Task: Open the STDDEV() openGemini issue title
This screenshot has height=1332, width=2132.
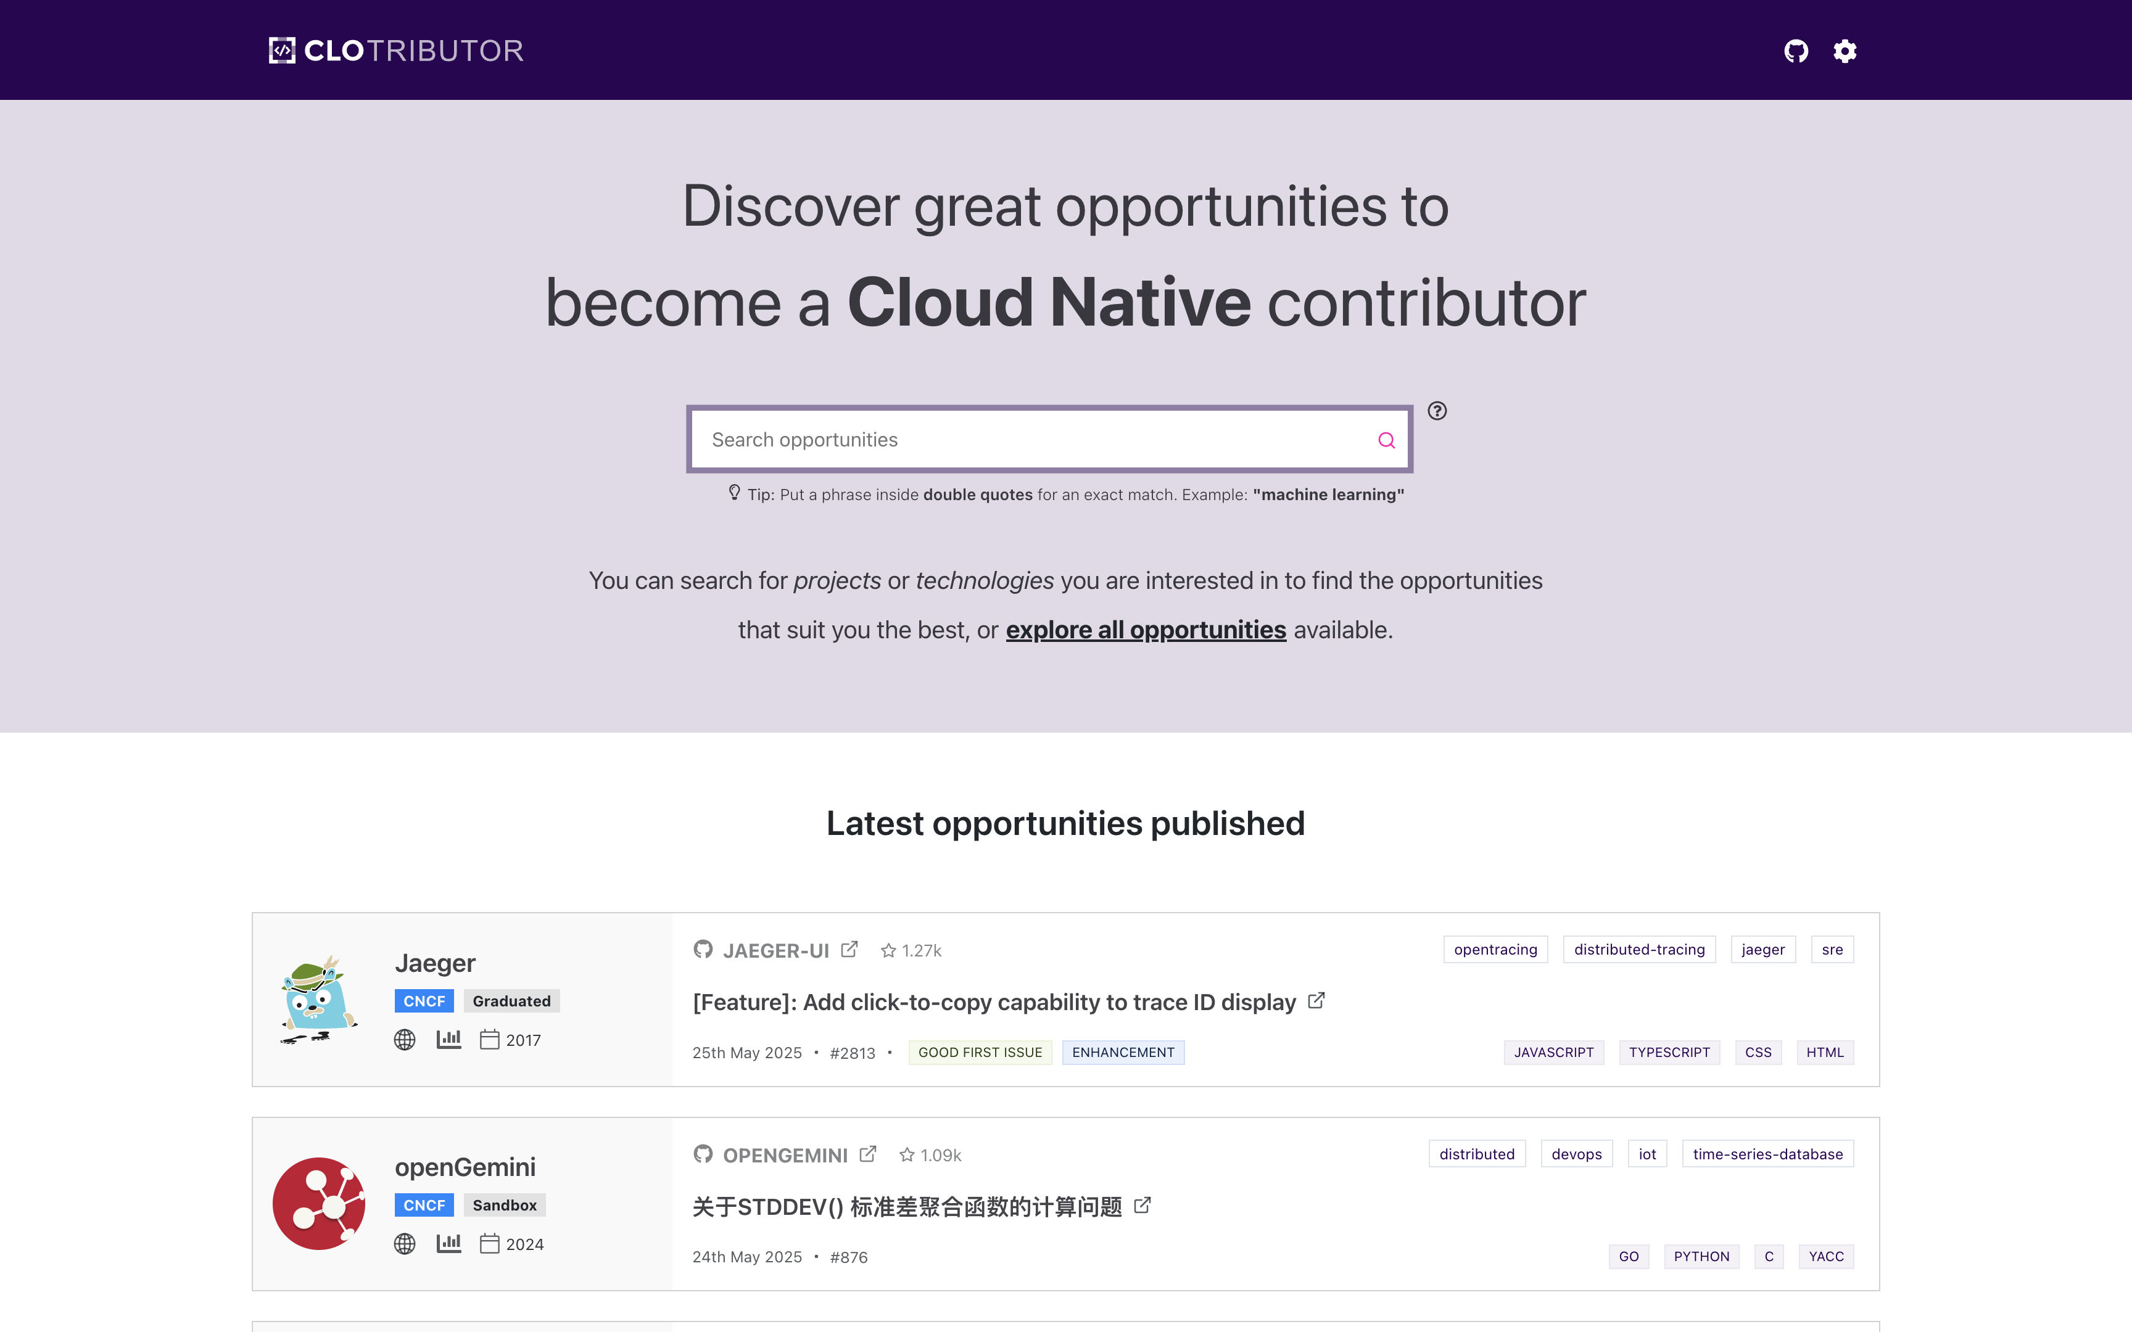Action: pos(907,1206)
